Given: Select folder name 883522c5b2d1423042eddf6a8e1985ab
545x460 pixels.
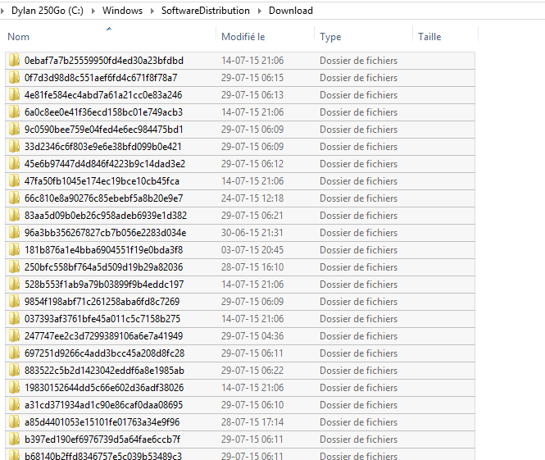Looking at the screenshot, I should (104, 371).
